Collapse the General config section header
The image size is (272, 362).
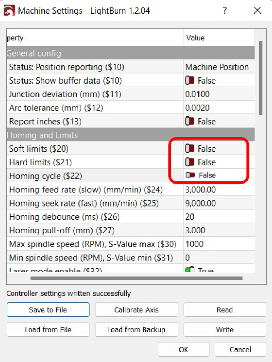34,54
